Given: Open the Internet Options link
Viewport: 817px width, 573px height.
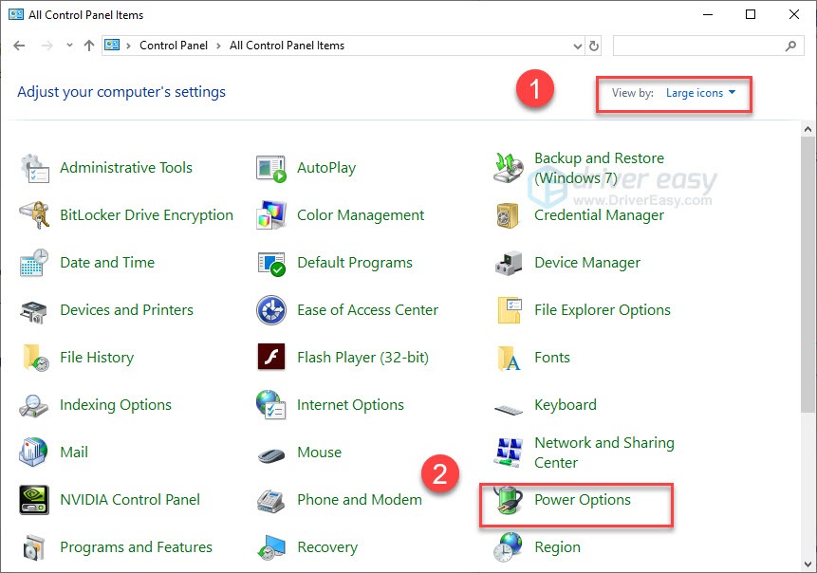Looking at the screenshot, I should click(350, 405).
